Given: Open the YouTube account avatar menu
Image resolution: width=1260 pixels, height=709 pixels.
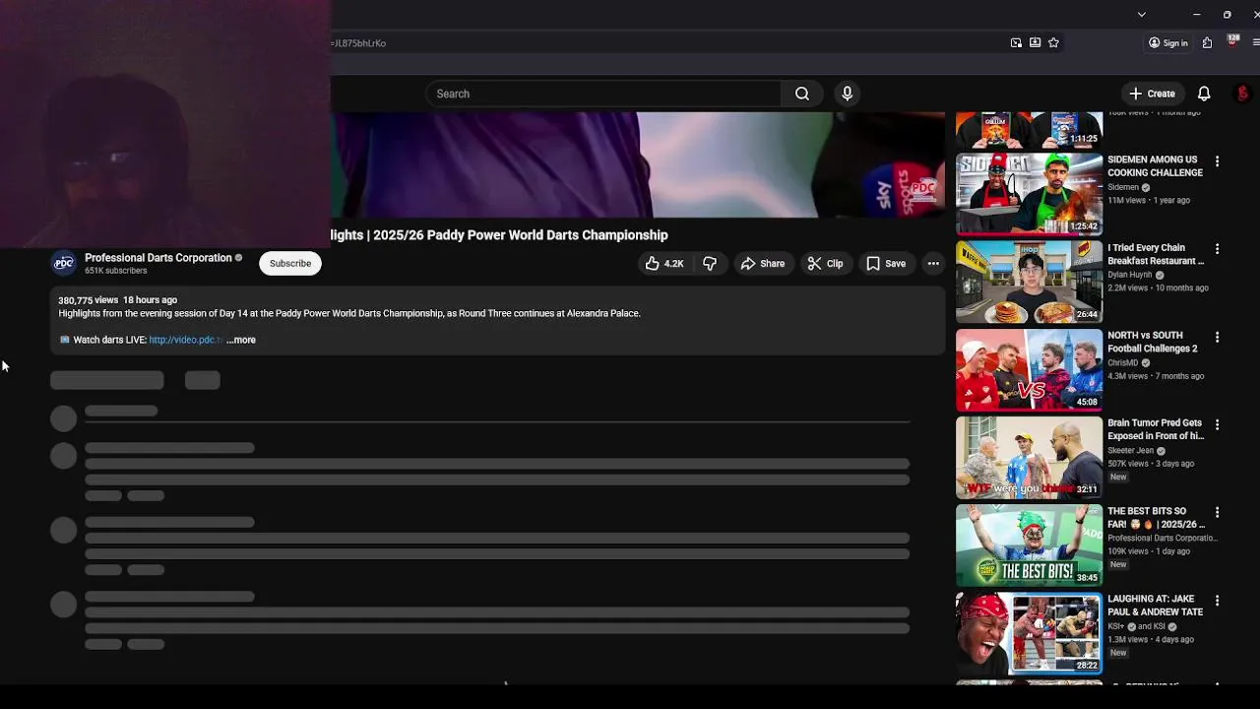Looking at the screenshot, I should [1242, 94].
